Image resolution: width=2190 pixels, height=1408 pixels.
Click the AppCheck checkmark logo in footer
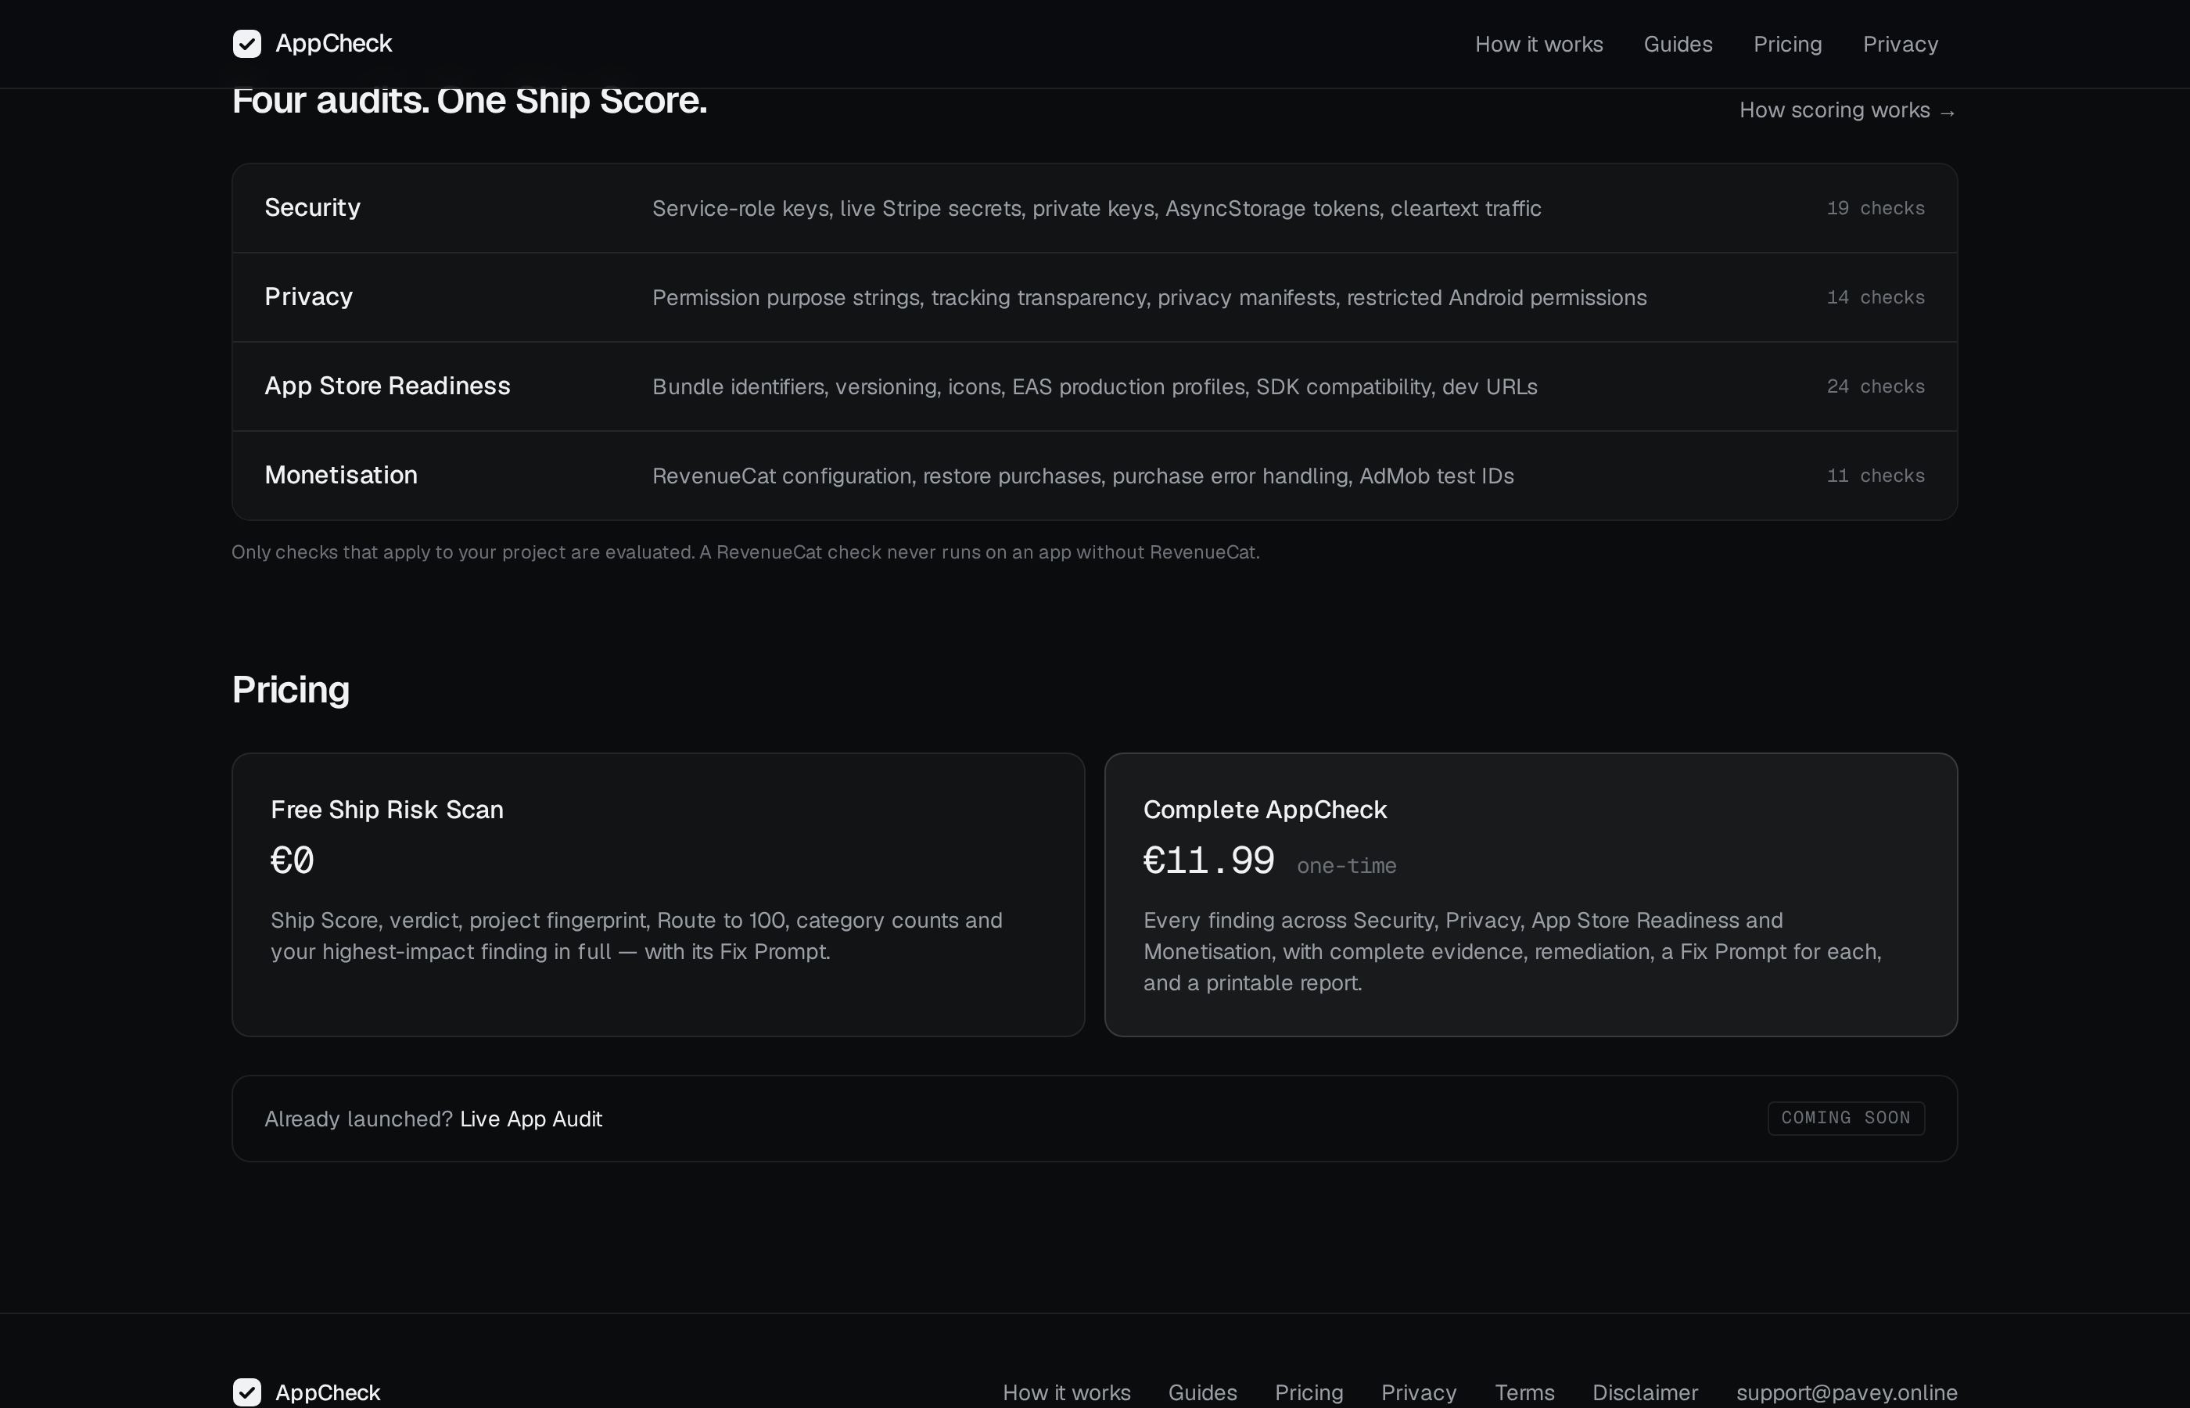click(247, 1392)
